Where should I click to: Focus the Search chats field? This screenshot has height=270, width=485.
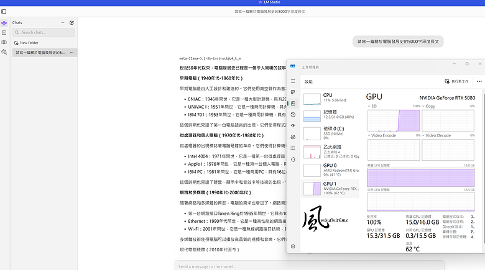44,32
